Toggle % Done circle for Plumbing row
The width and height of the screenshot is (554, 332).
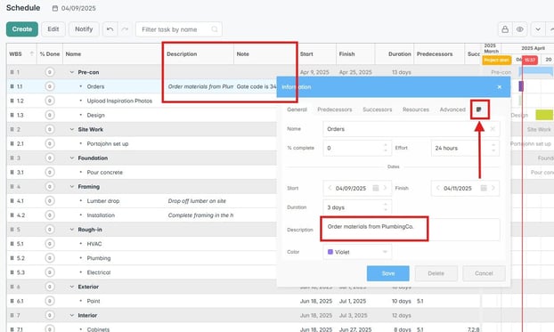(50, 258)
